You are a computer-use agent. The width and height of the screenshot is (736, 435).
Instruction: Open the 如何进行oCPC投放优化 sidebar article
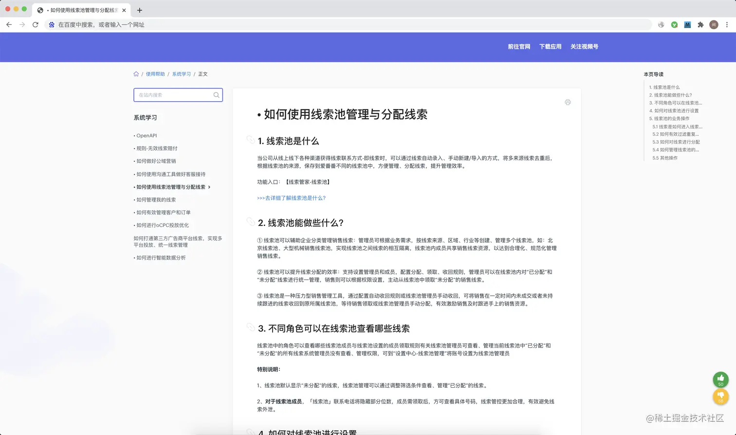click(162, 225)
